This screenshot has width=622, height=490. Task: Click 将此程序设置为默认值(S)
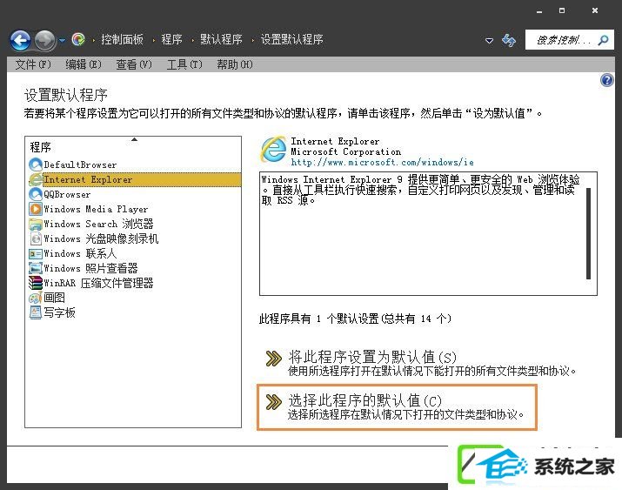372,357
